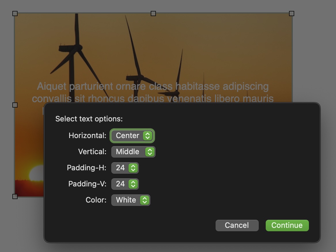
Task: Click the "Horizontal:" field label
Action: (x=87, y=136)
